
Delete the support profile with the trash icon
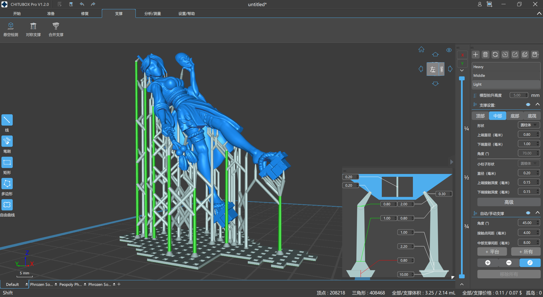[486, 55]
